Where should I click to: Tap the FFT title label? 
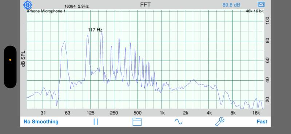point(145,5)
